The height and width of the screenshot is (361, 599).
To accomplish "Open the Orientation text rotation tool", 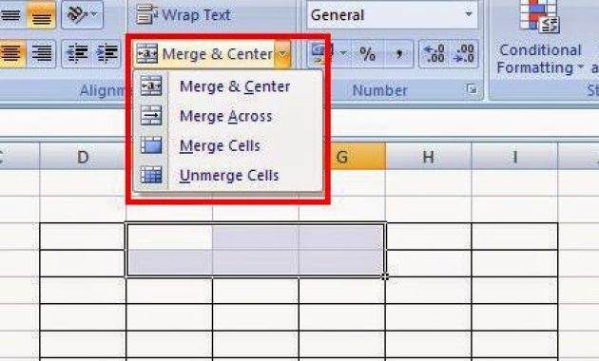I will (x=82, y=15).
